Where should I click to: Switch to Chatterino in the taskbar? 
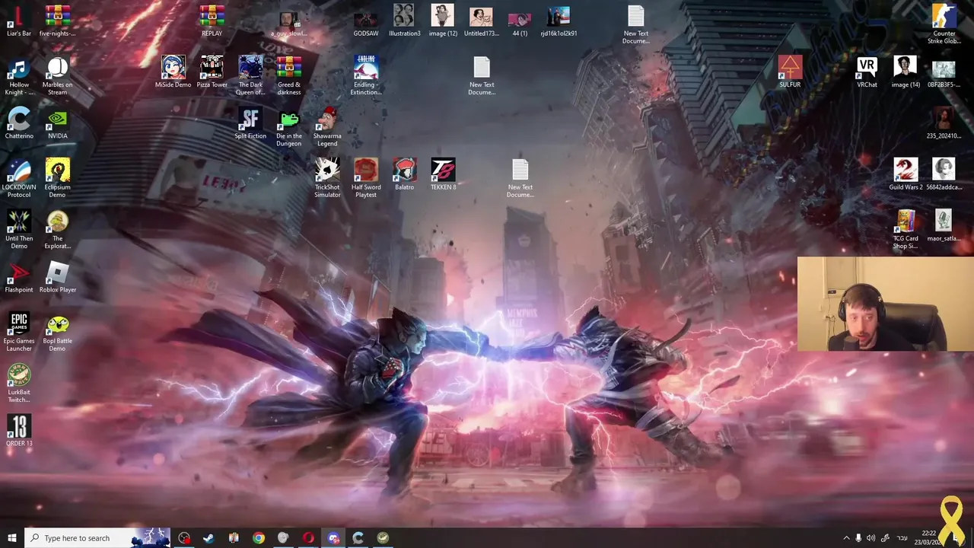coord(358,538)
